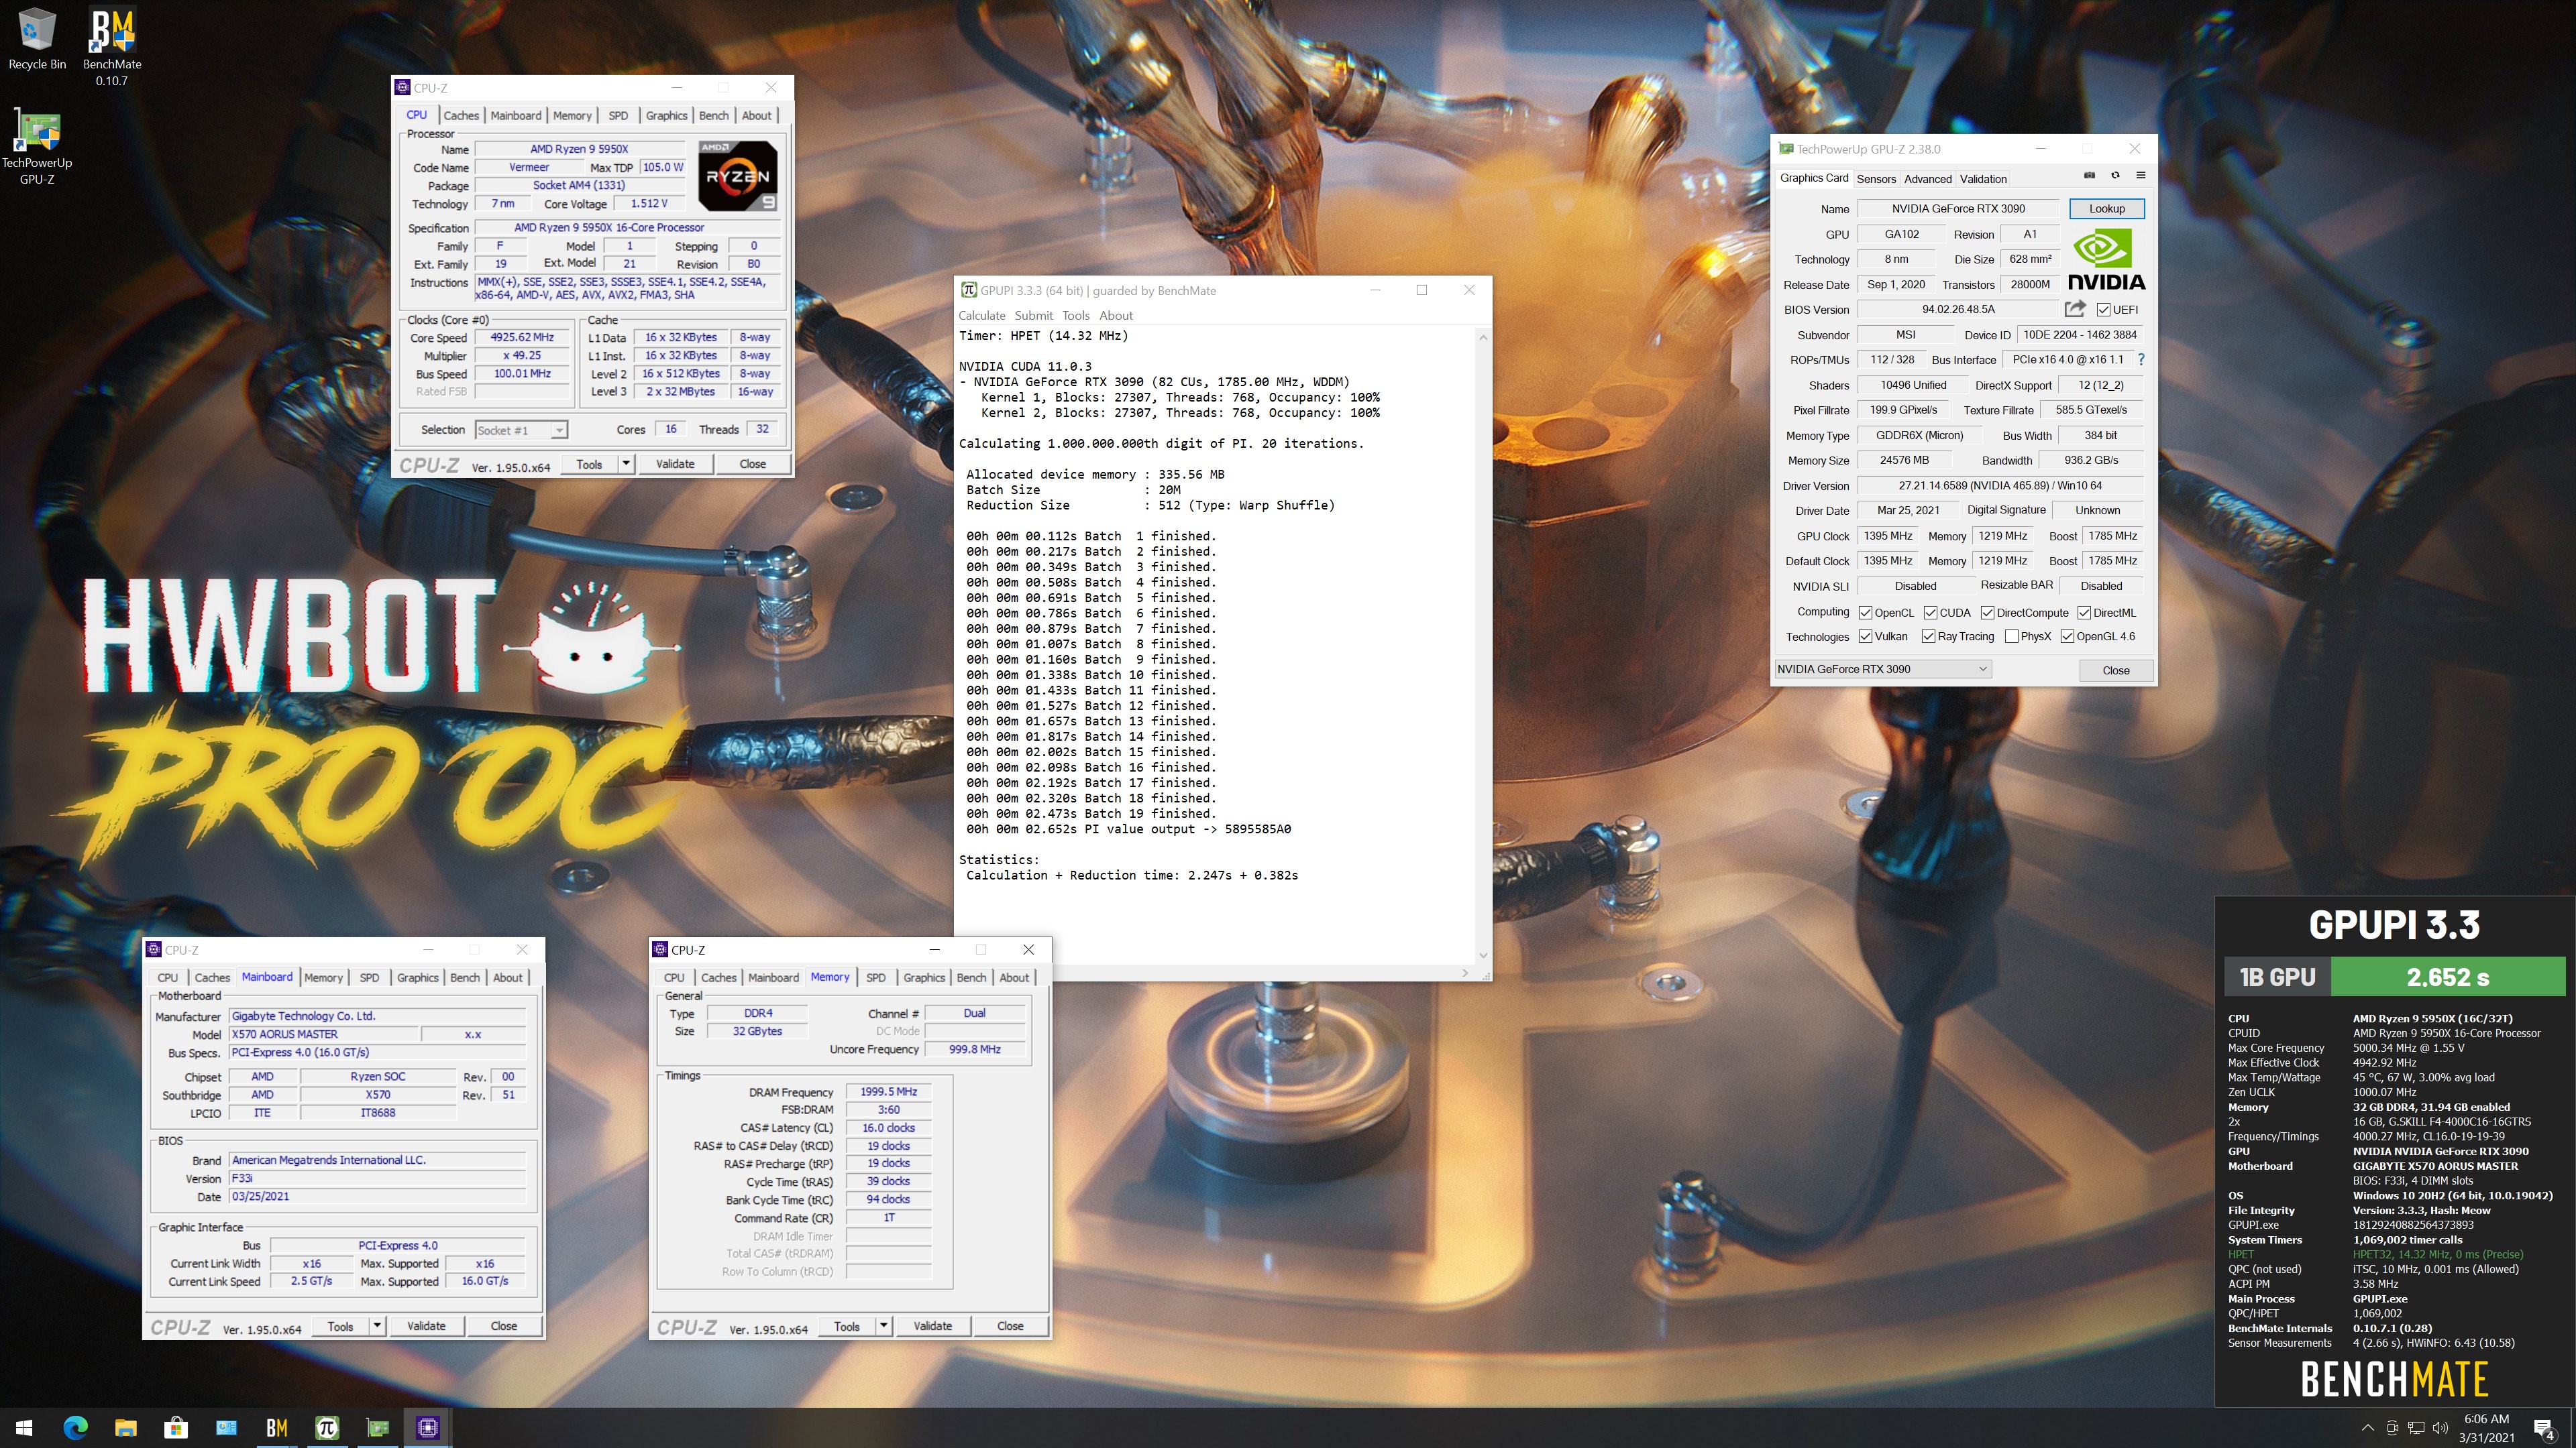
Task: Click the system tray network icon
Action: point(2416,1428)
